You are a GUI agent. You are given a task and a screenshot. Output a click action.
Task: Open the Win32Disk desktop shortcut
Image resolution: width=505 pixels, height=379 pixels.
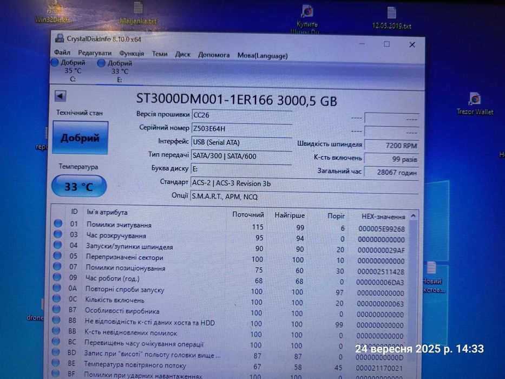point(54,12)
